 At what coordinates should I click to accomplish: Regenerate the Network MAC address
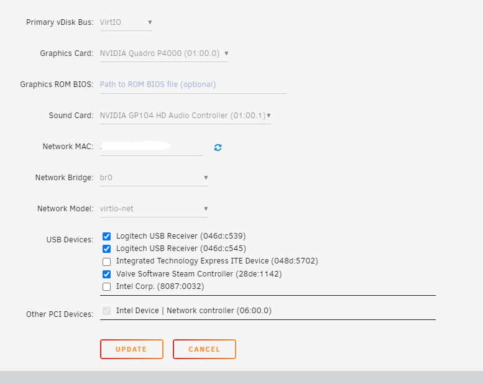tap(218, 147)
